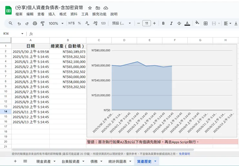This screenshot has height=166, width=239.
Task: Click the print icon
Action: [35, 23]
